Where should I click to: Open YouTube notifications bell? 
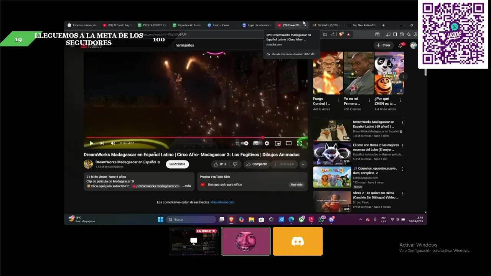pyautogui.click(x=400, y=45)
